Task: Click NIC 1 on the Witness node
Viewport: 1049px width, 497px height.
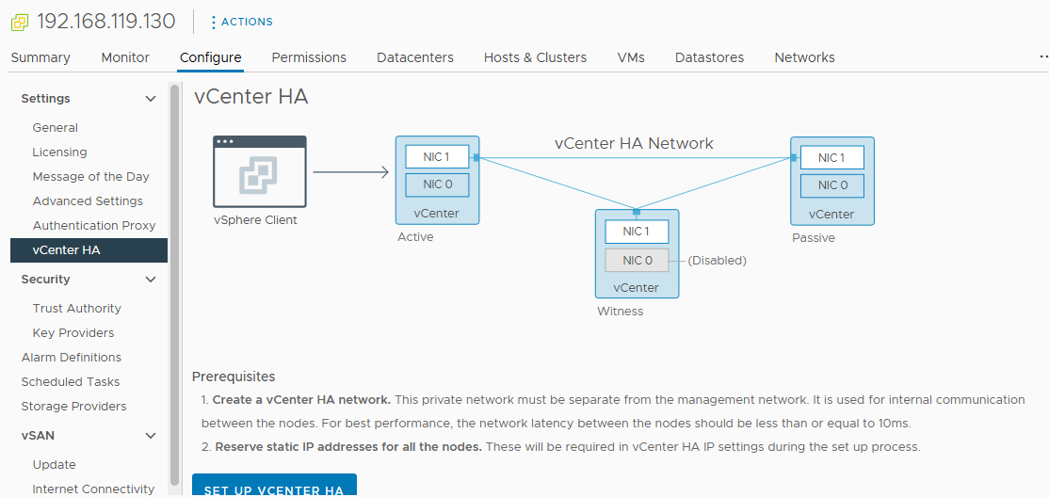Action: point(637,232)
